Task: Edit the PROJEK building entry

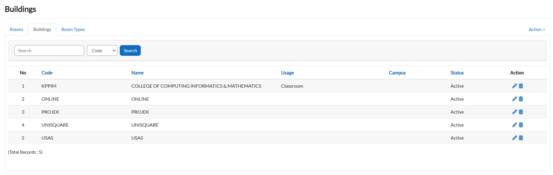Action: [514, 112]
